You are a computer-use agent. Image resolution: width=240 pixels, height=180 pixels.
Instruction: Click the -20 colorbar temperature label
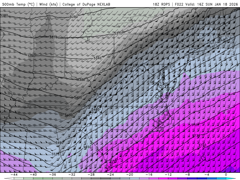click(x=130, y=175)
